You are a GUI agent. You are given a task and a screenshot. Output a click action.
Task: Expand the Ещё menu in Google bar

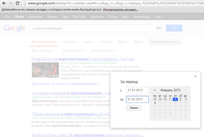(159, 17)
